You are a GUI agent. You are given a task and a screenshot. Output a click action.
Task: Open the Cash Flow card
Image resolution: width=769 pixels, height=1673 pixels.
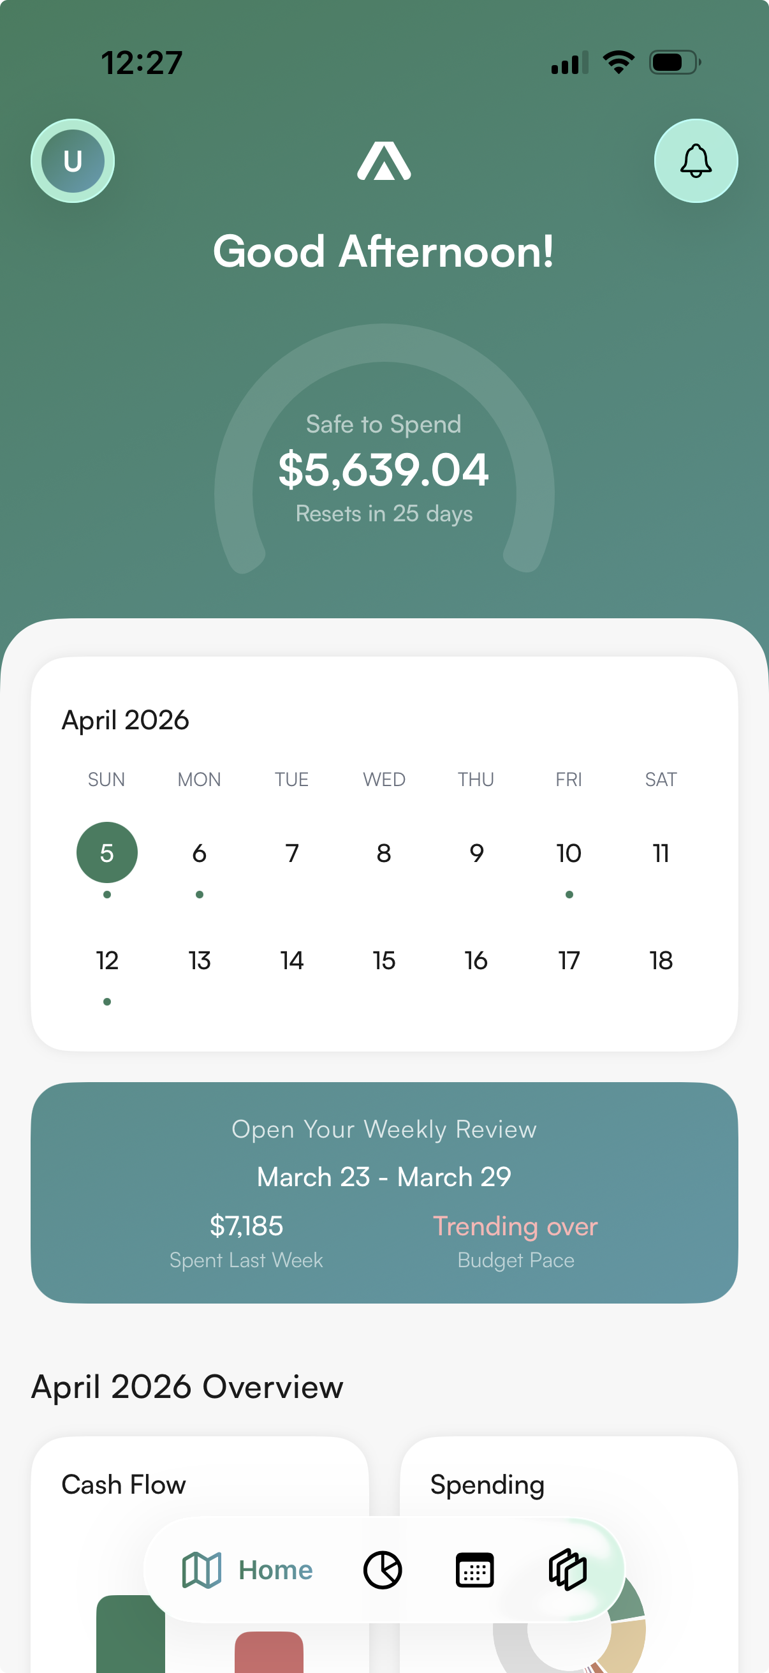point(123,1485)
